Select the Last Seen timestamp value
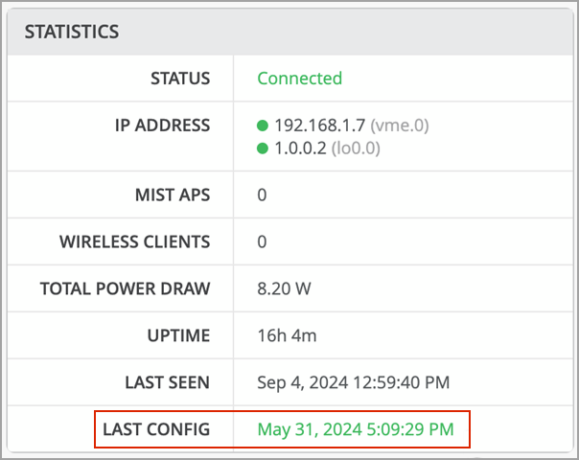 [353, 383]
